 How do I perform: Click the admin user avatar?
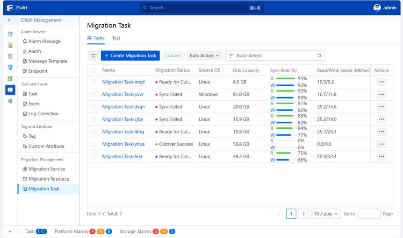pos(377,7)
